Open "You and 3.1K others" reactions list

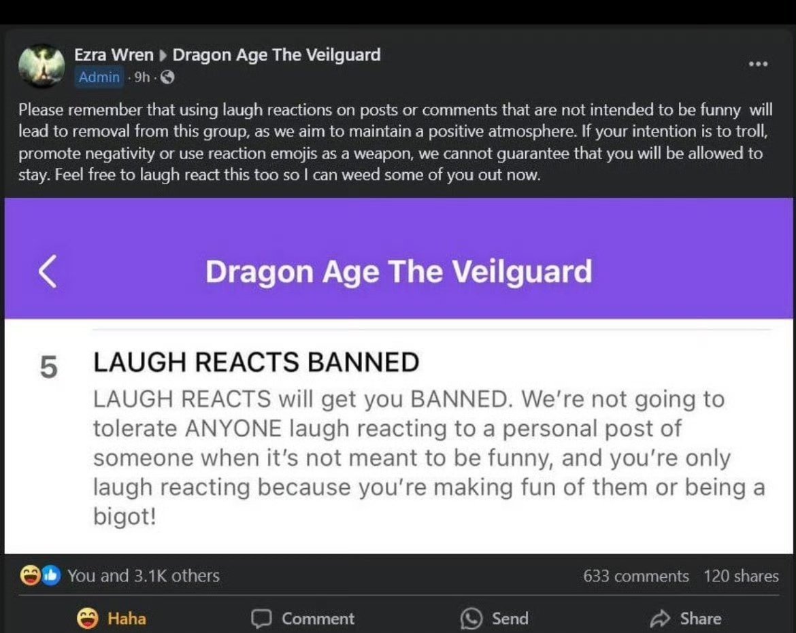click(144, 576)
